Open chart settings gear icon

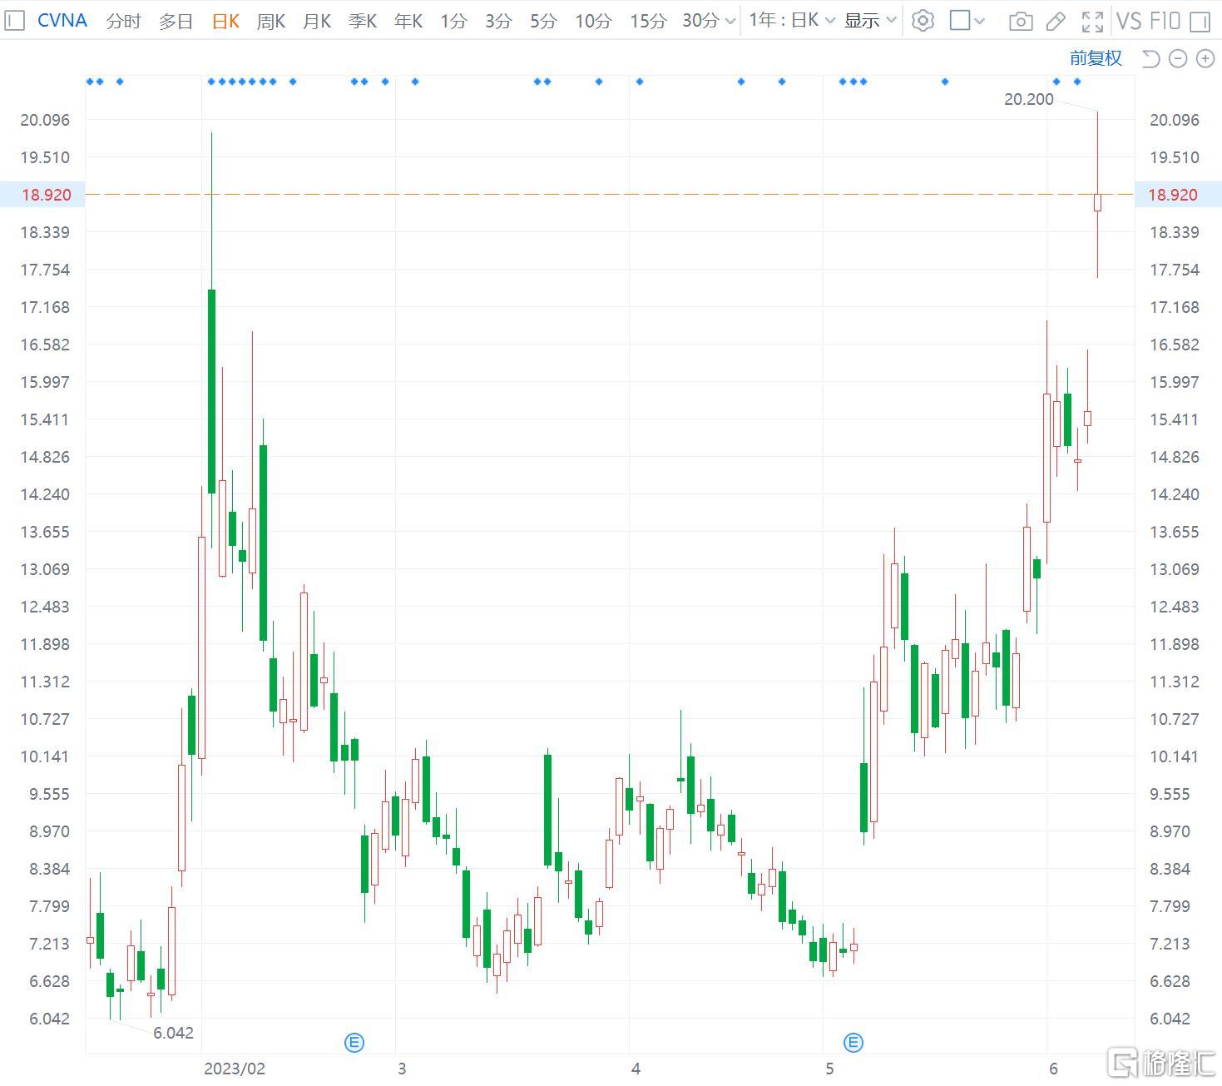click(x=923, y=20)
